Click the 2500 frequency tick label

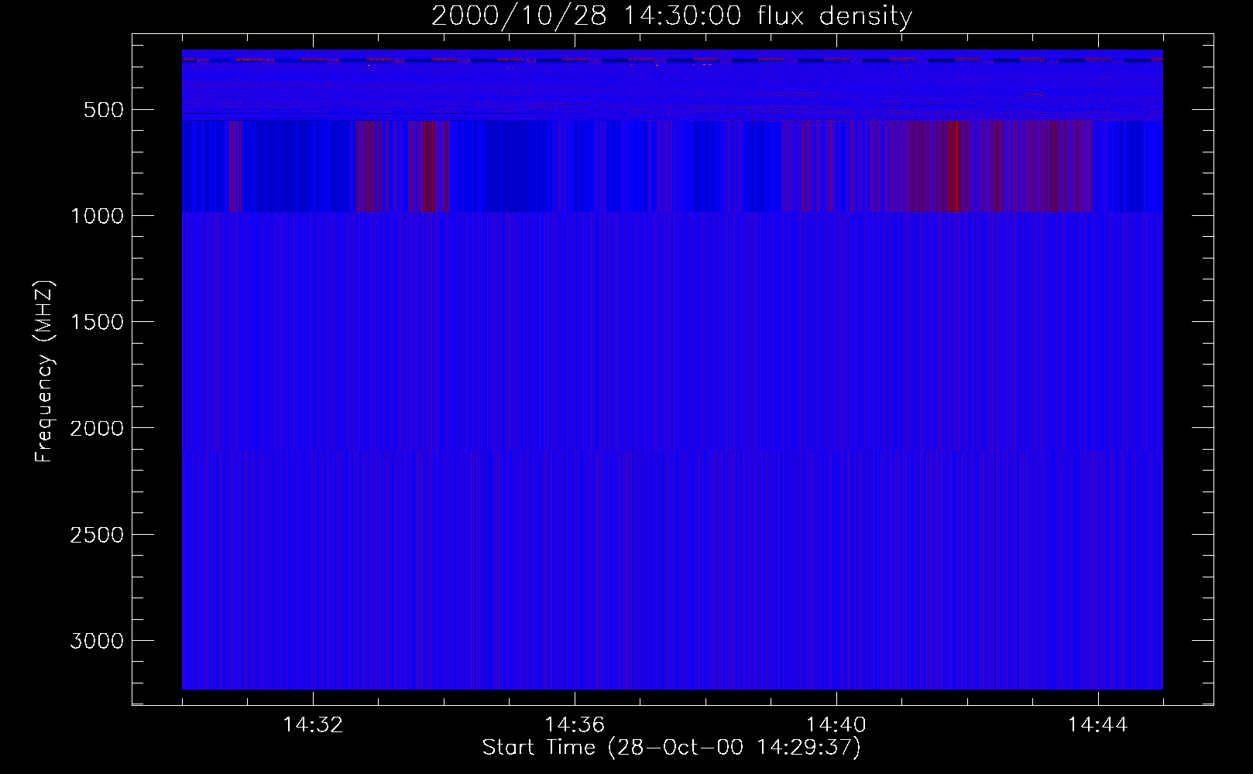pyautogui.click(x=97, y=535)
